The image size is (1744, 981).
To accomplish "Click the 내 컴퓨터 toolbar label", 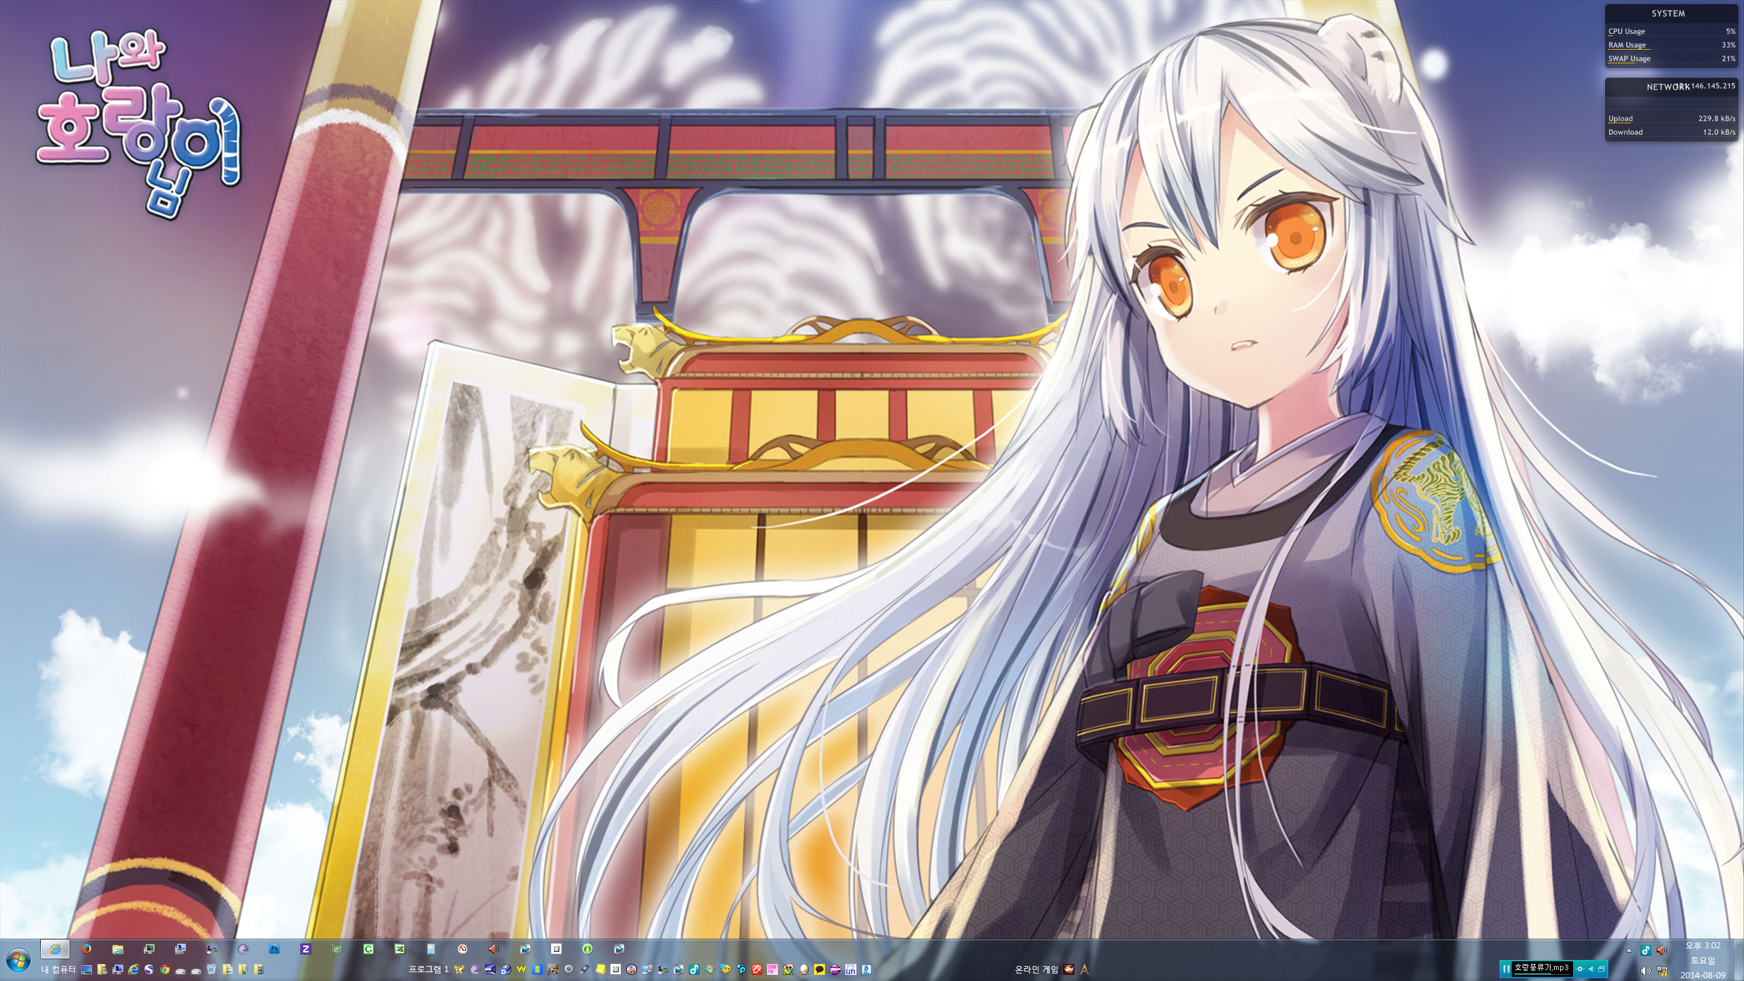I will tap(58, 969).
